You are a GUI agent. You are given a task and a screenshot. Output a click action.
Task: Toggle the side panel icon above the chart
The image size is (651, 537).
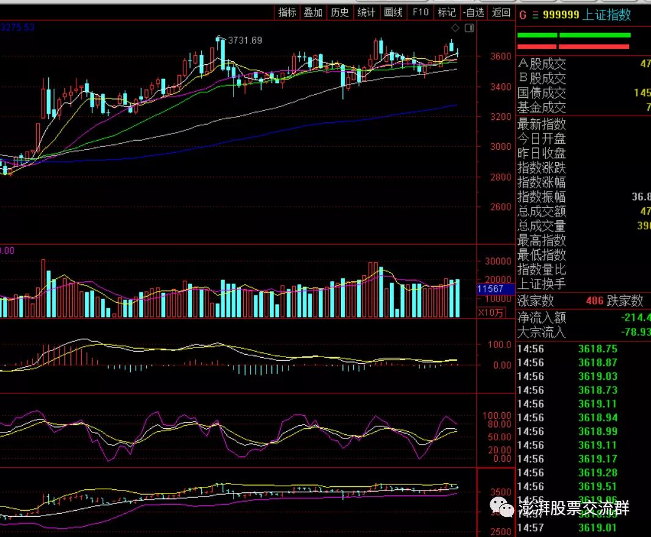click(469, 28)
